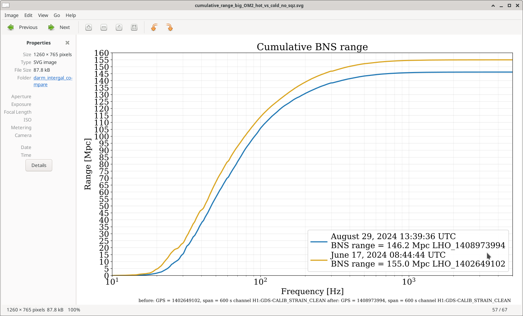Viewport: 523px width, 316px height.
Task: Open the darm_intergal_compare folder link
Action: 53,81
